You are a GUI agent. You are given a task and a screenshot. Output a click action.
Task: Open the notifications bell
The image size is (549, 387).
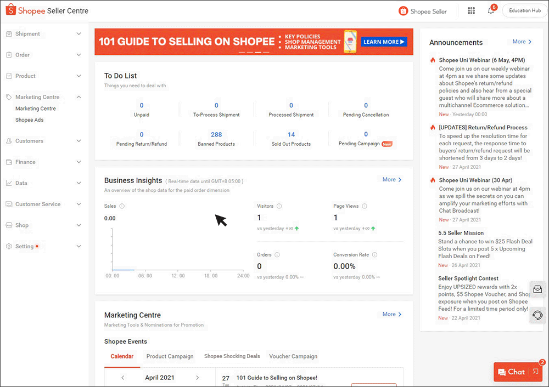490,10
